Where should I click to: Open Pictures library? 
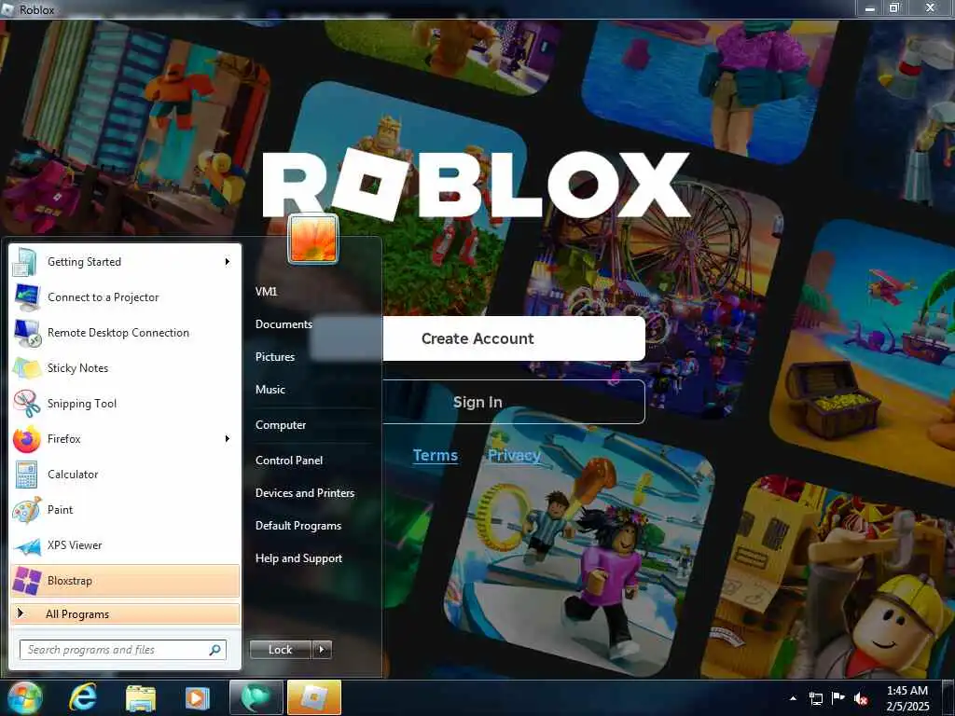[x=275, y=357]
